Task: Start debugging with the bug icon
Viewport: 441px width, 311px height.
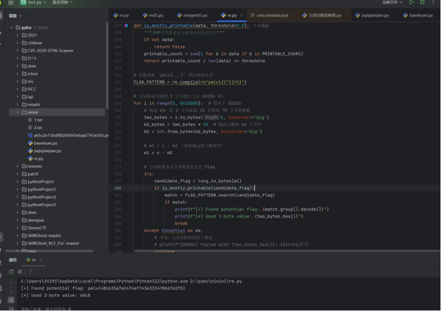Action: pyautogui.click(x=422, y=2)
